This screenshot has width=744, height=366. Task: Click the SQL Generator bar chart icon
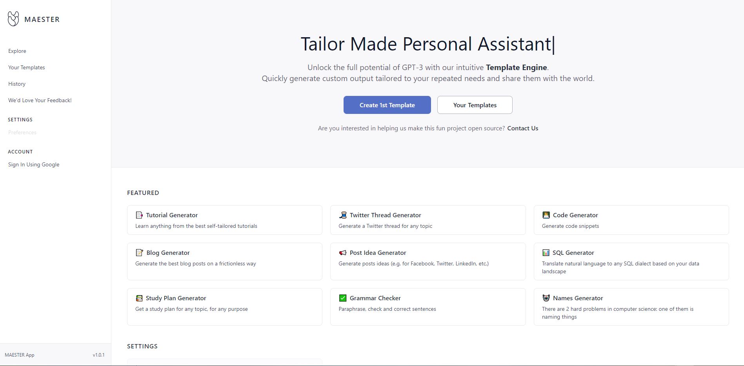point(546,252)
